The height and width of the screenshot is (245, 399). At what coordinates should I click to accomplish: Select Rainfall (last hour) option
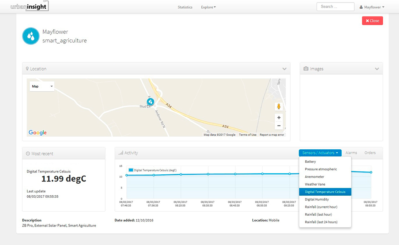[325, 215]
